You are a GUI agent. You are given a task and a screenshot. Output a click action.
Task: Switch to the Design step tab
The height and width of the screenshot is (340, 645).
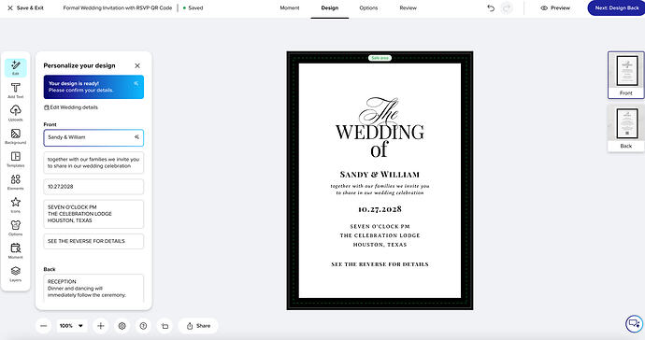(329, 7)
